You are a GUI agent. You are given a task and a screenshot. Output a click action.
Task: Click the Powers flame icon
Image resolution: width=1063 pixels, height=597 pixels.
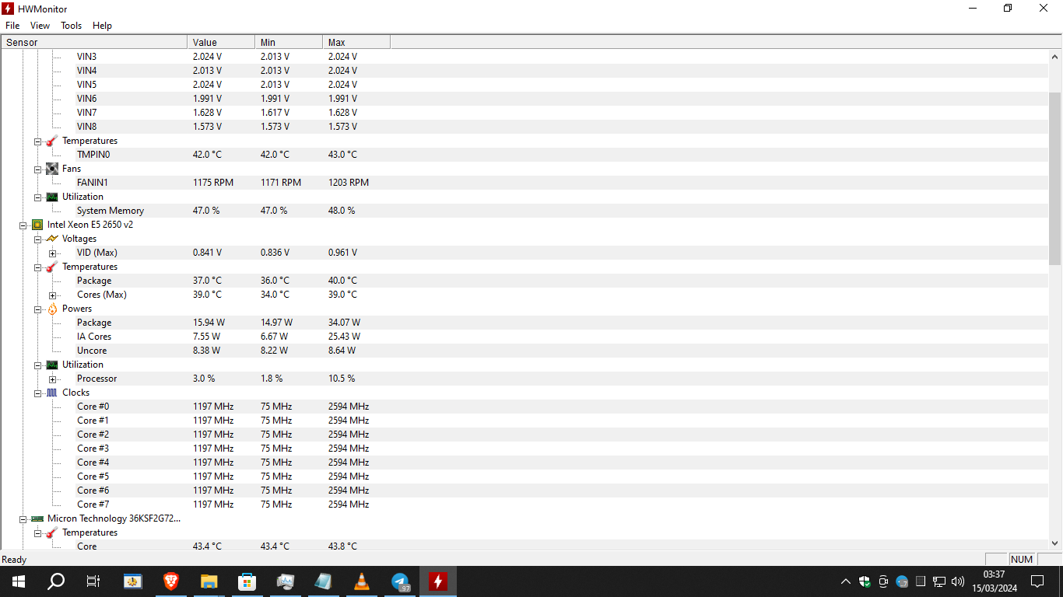coord(52,309)
